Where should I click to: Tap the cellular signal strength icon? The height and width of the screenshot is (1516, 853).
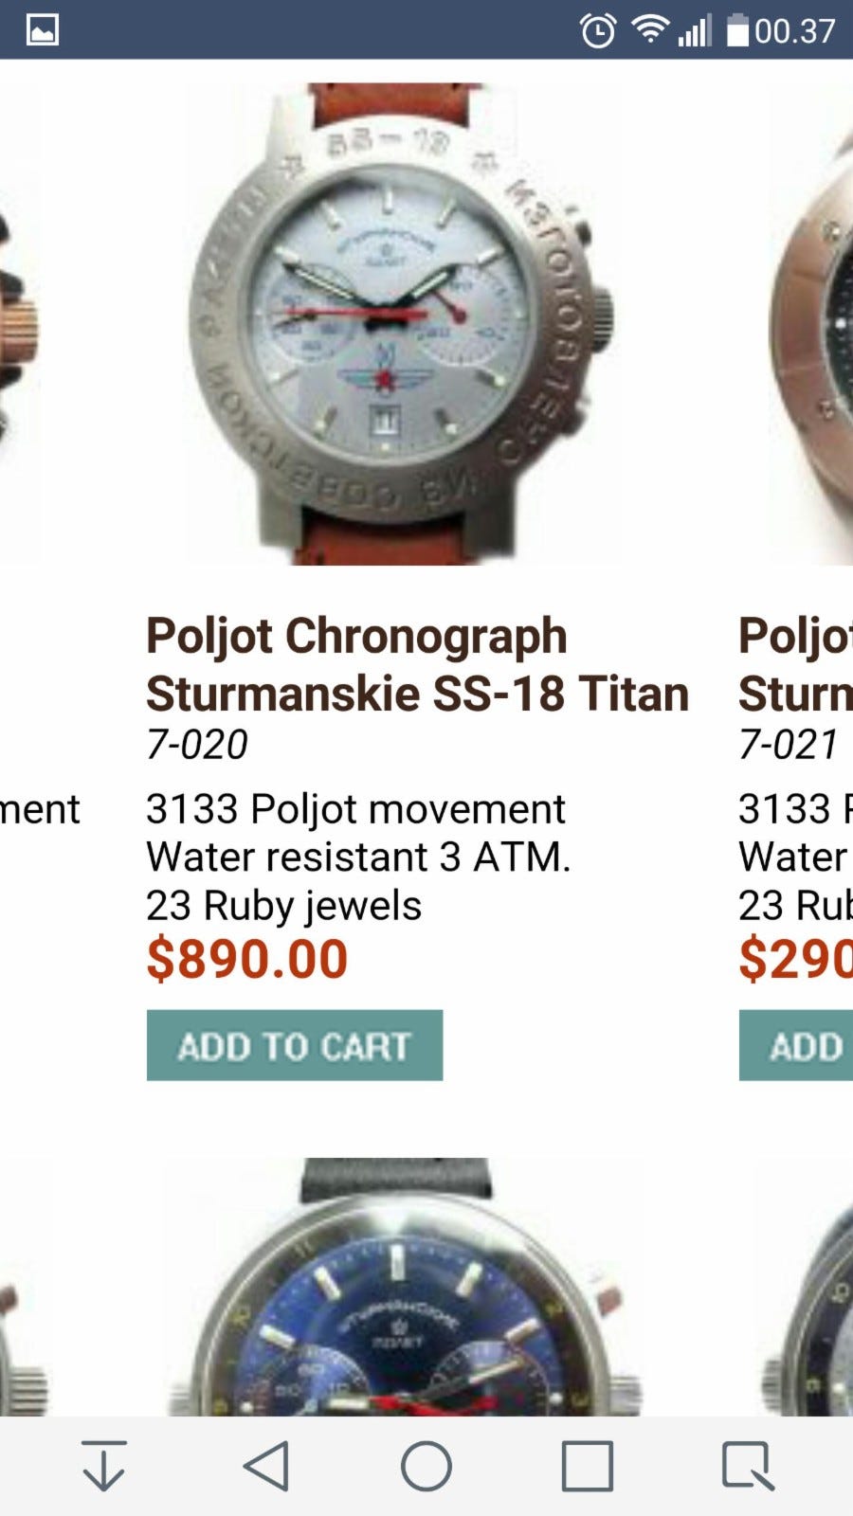695,31
